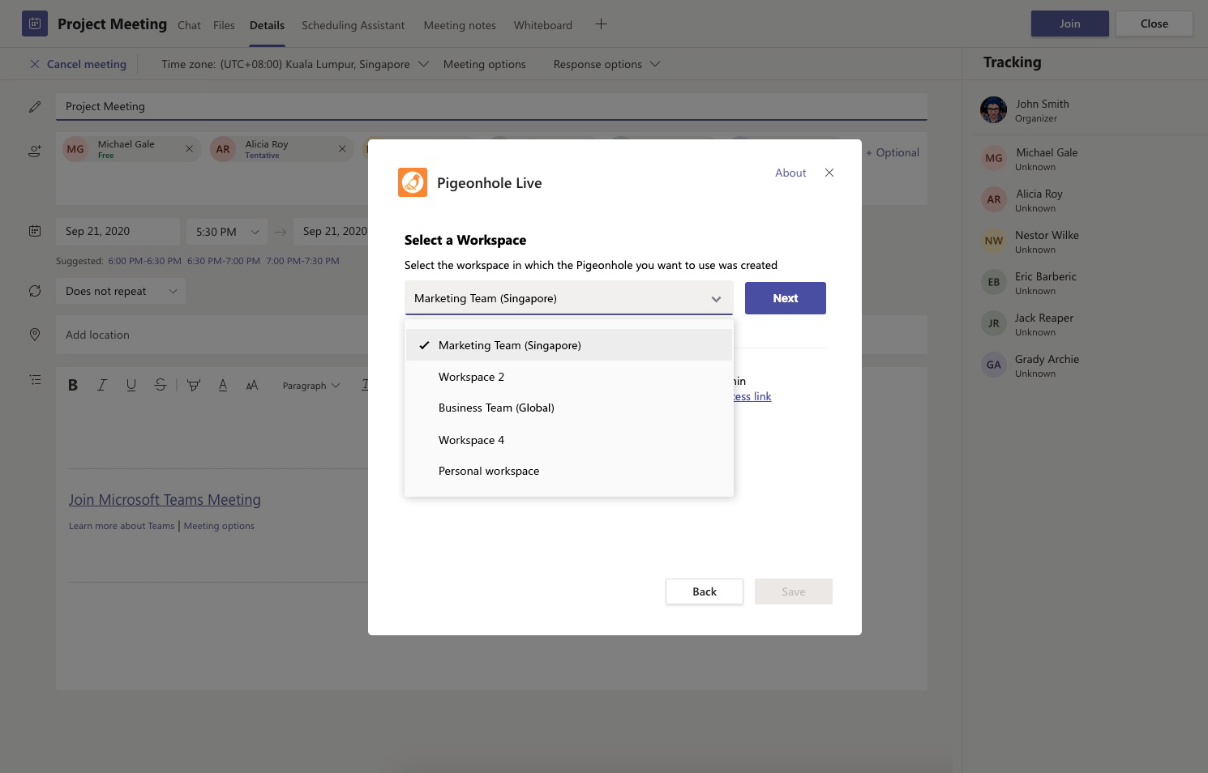Image resolution: width=1208 pixels, height=773 pixels.
Task: Remove attendee Alicia Roy
Action: [x=342, y=149]
